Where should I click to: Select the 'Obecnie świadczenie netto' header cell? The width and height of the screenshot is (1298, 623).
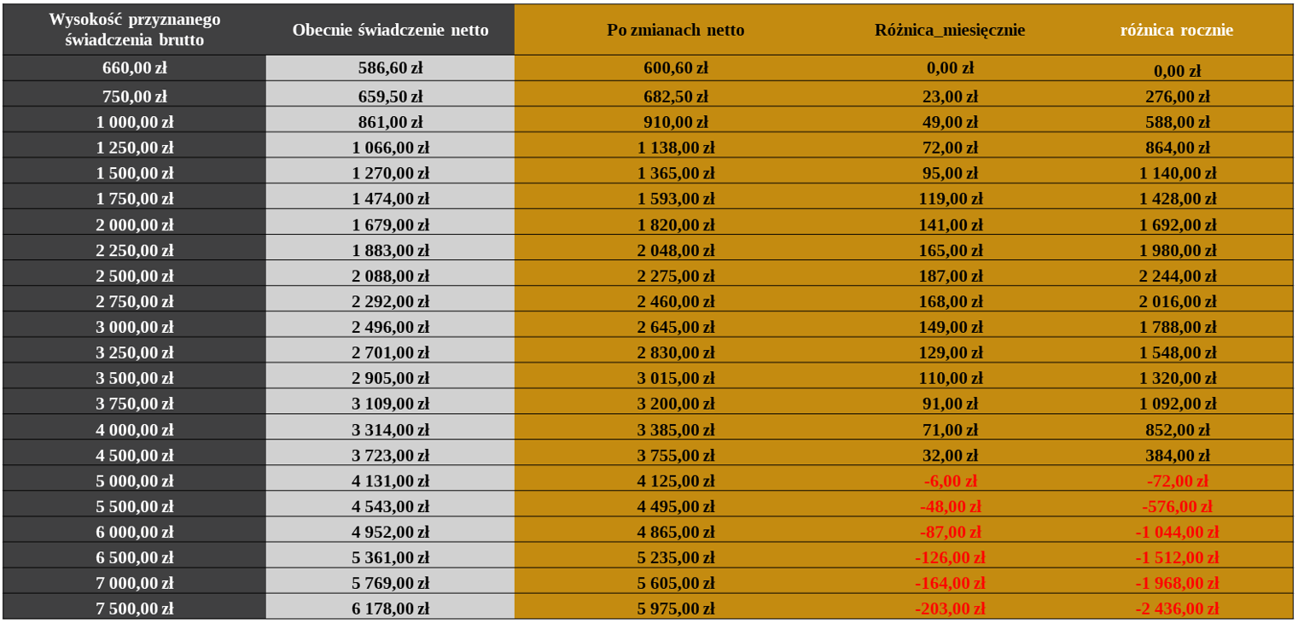tap(390, 30)
